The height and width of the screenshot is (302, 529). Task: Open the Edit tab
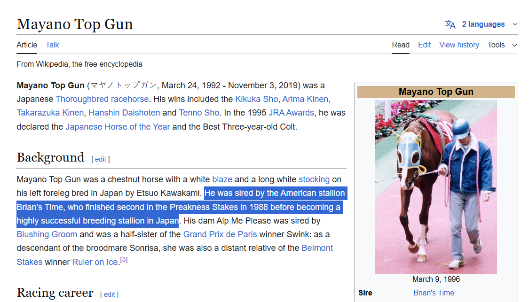(x=425, y=45)
